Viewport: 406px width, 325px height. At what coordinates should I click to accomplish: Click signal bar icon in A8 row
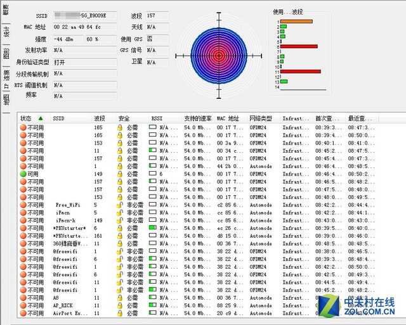point(153,297)
